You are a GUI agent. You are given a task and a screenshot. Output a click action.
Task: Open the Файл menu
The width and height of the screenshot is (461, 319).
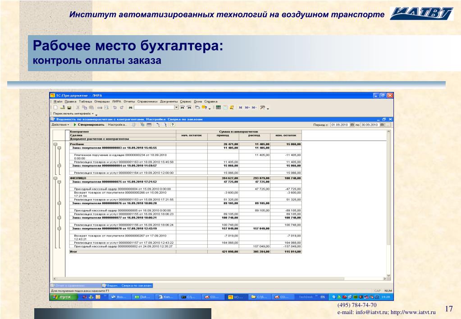(58, 101)
